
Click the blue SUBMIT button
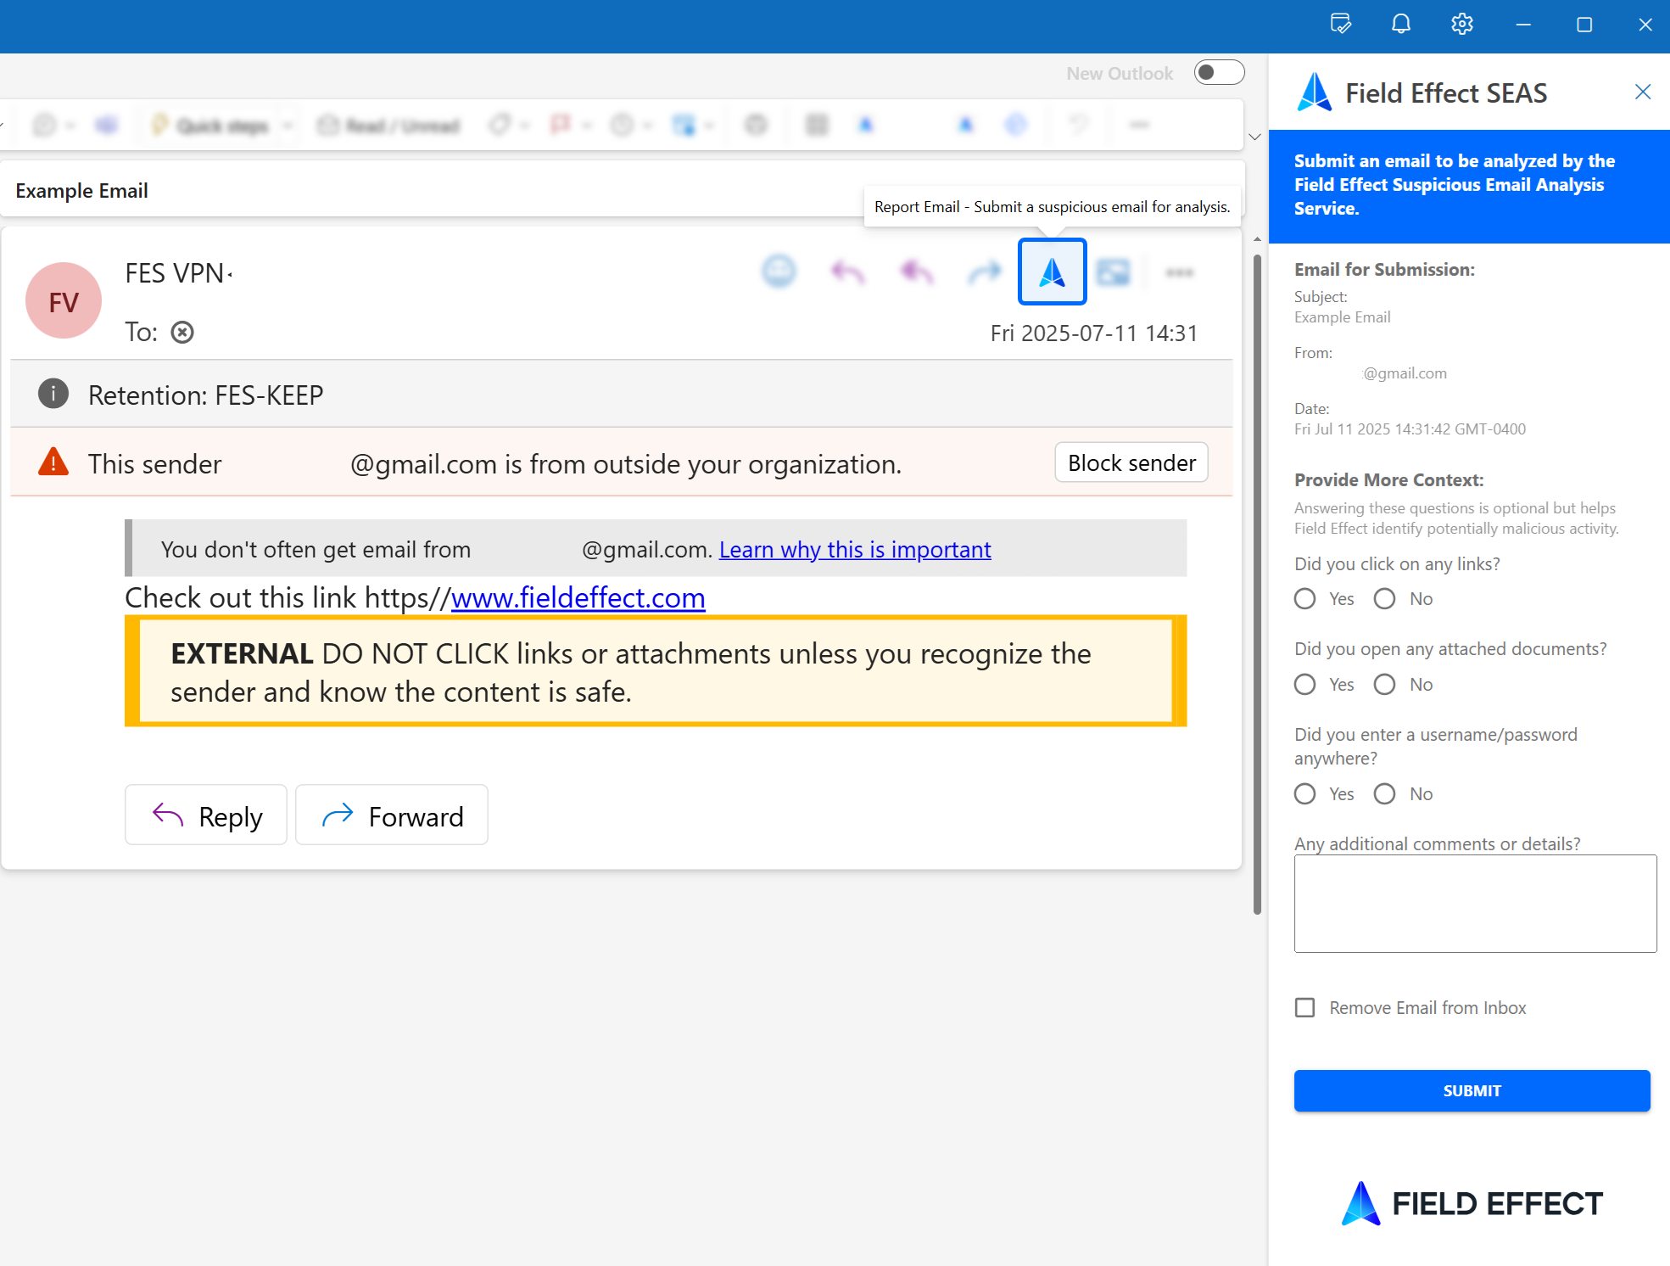[1472, 1090]
